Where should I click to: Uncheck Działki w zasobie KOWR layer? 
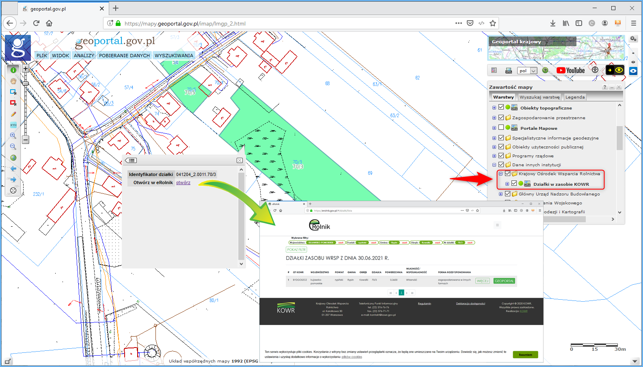point(514,184)
